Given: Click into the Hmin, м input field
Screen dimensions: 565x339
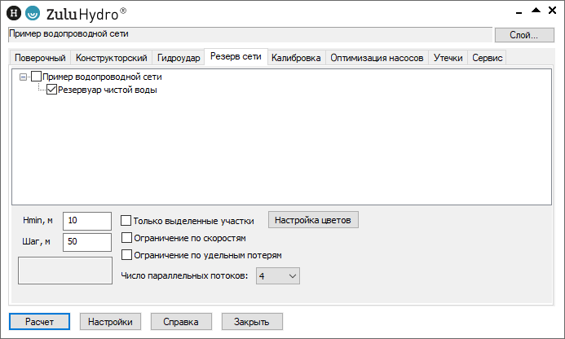Looking at the screenshot, I should point(87,221).
